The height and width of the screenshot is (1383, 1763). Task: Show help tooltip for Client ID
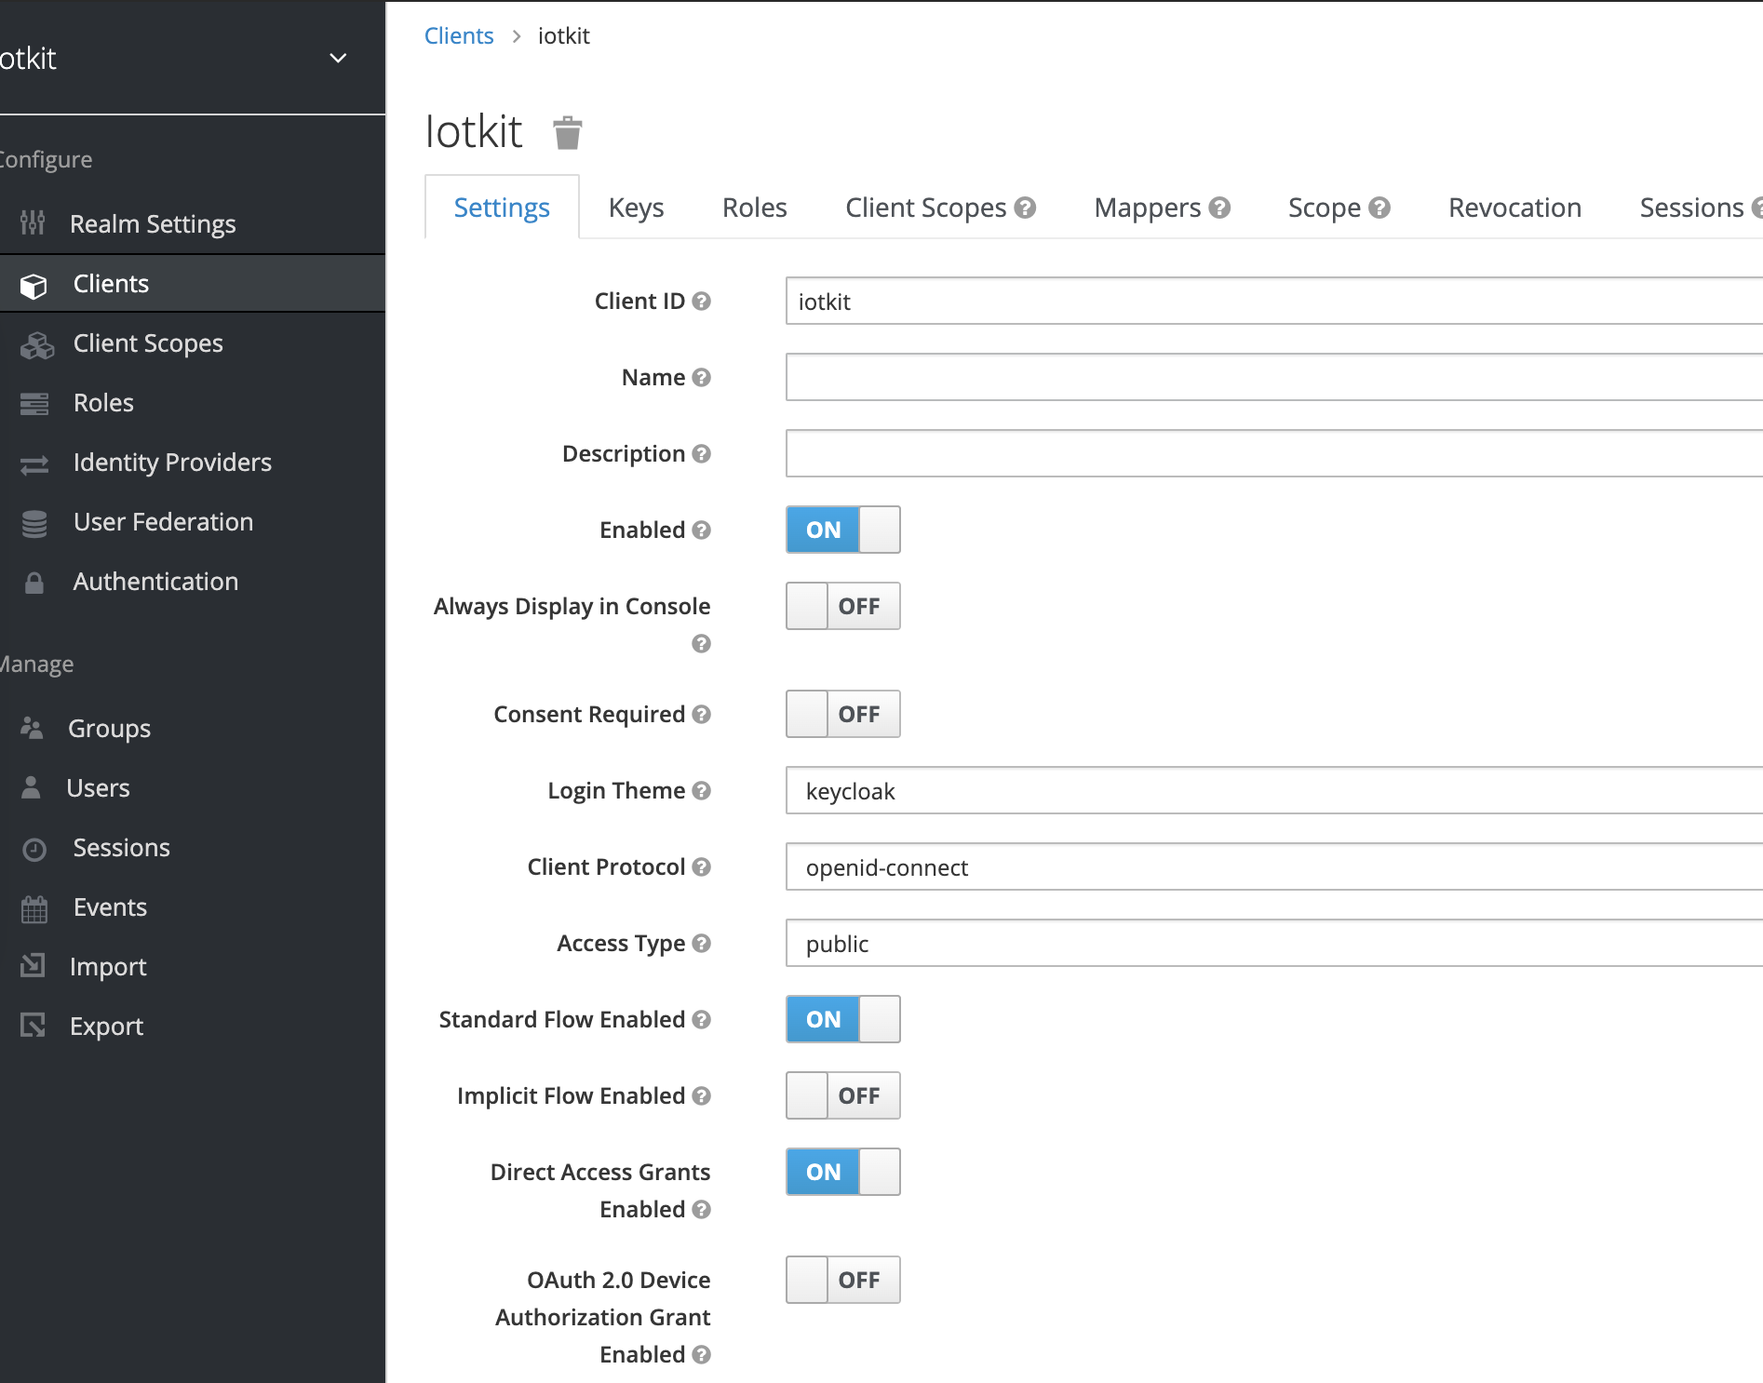click(702, 301)
